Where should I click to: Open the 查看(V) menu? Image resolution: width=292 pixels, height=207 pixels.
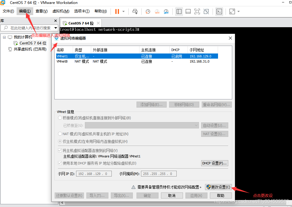click(x=42, y=11)
